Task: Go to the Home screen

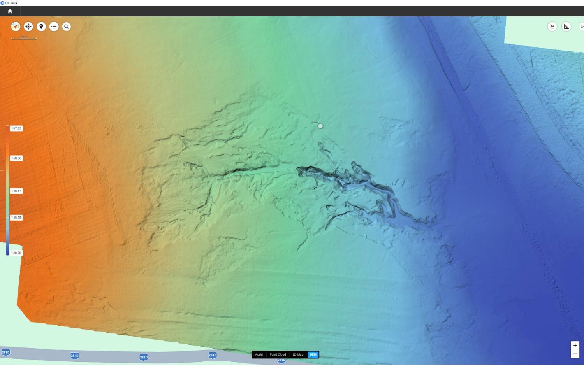Action: click(x=10, y=11)
